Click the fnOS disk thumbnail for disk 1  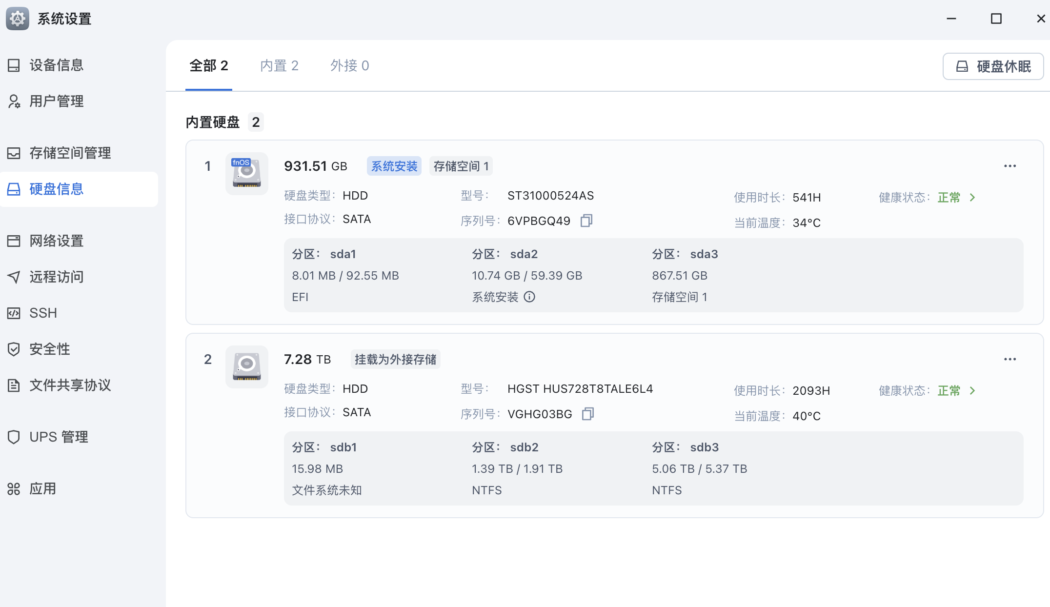[x=247, y=174]
